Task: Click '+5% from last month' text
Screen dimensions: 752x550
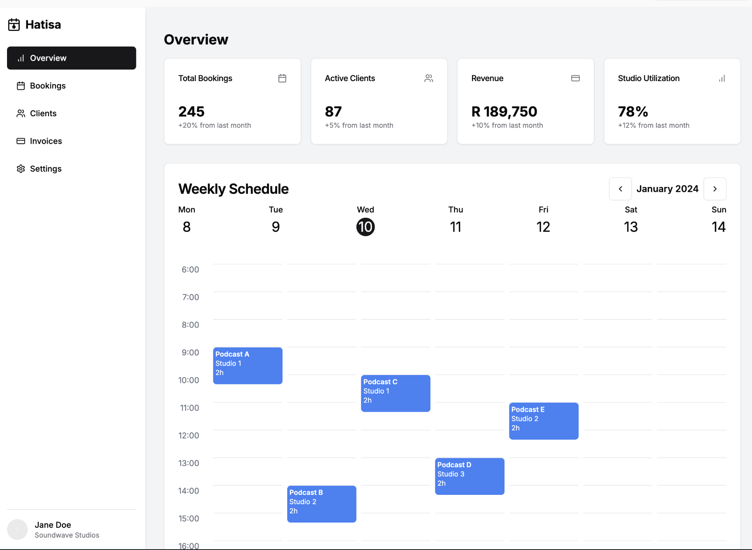Action: pyautogui.click(x=359, y=125)
